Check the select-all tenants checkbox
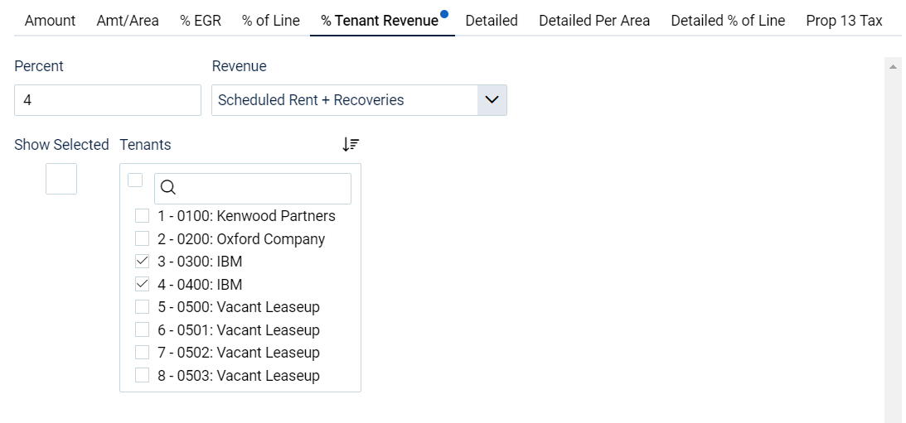The image size is (906, 423). tap(135, 180)
